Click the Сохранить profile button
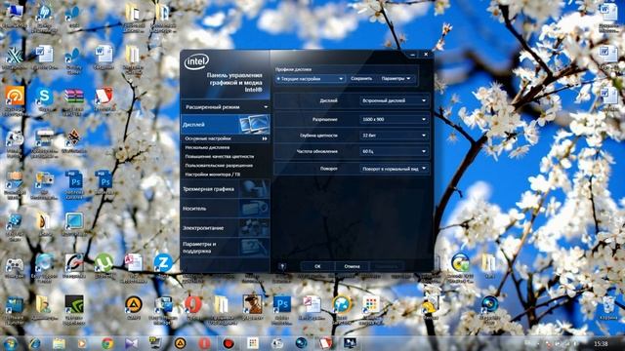 click(361, 79)
